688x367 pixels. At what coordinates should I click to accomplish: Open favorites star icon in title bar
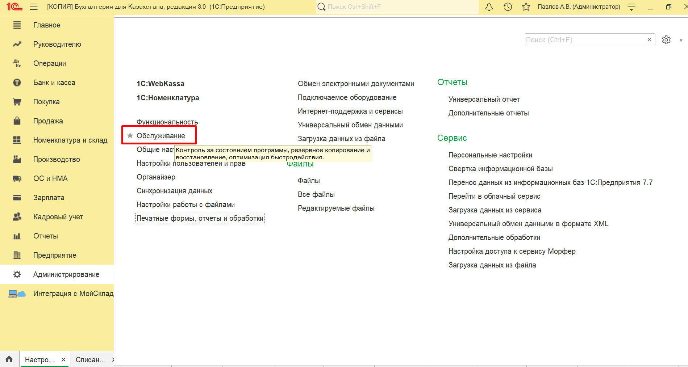click(526, 7)
